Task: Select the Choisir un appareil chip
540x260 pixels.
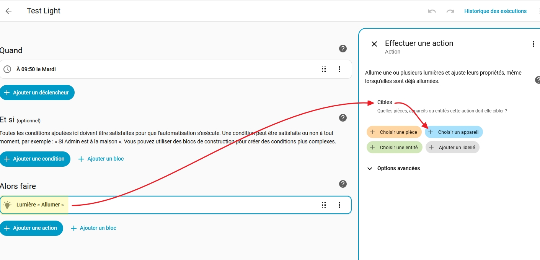Action: click(454, 132)
